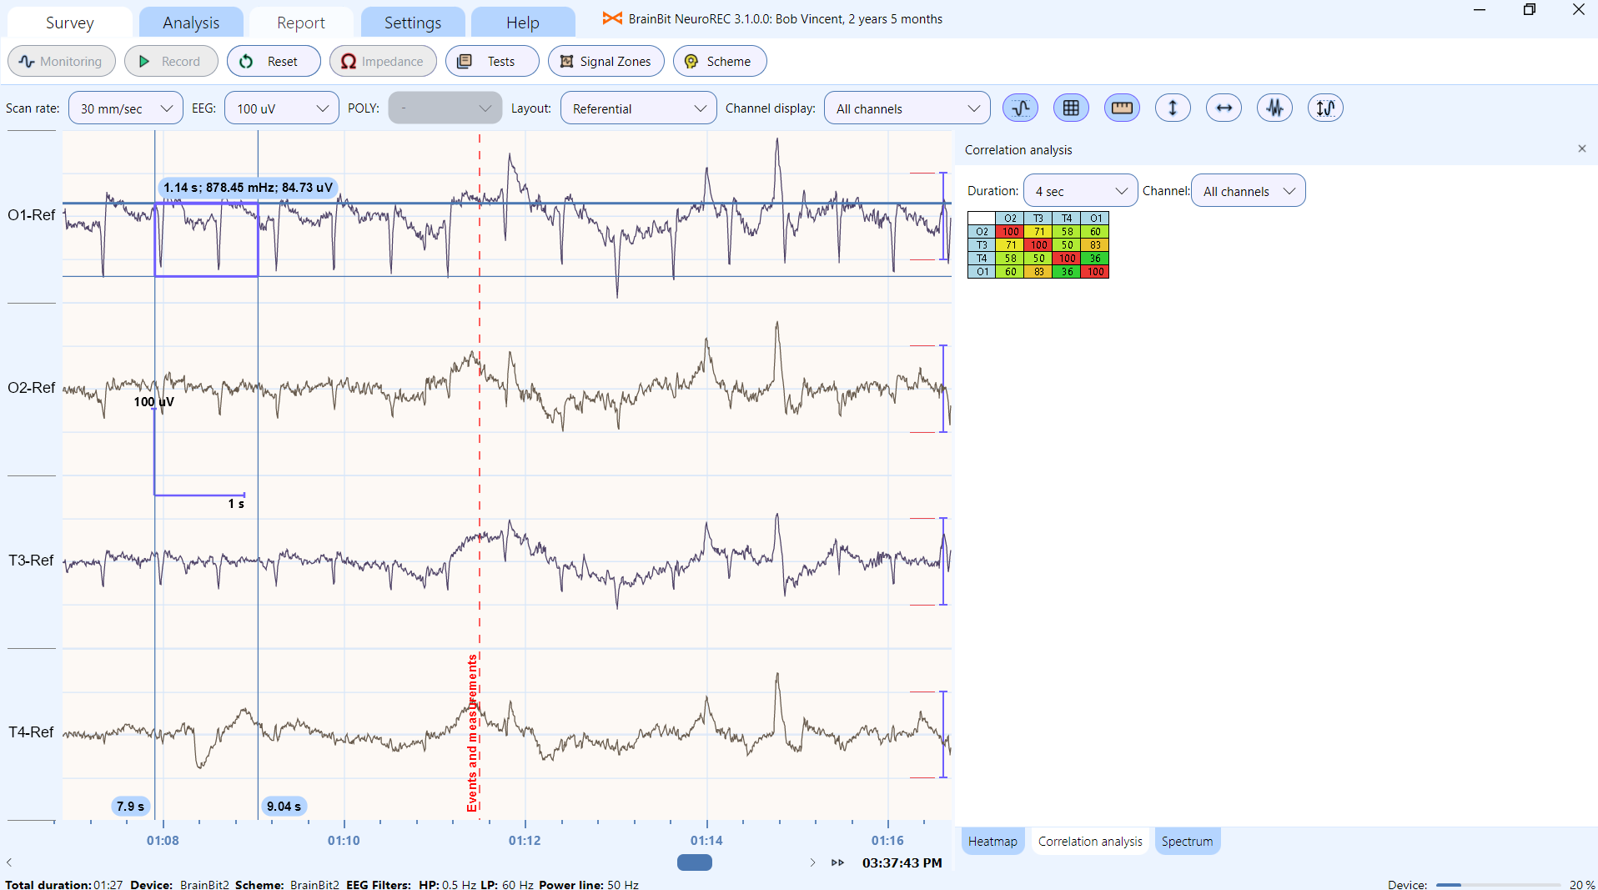
Task: Switch to the Analysis tab
Action: tap(191, 23)
